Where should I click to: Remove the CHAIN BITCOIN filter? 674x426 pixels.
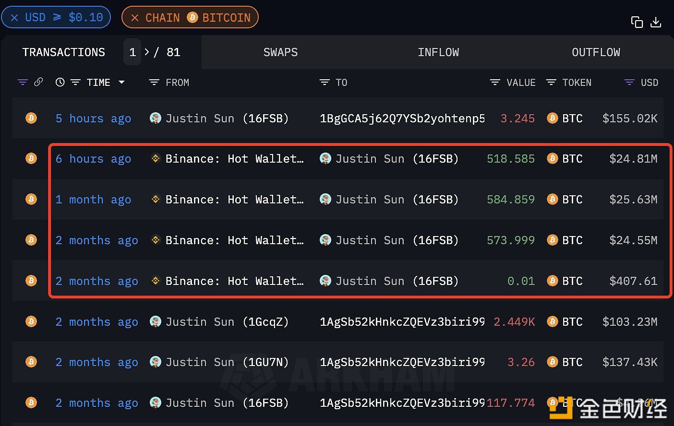(x=135, y=18)
